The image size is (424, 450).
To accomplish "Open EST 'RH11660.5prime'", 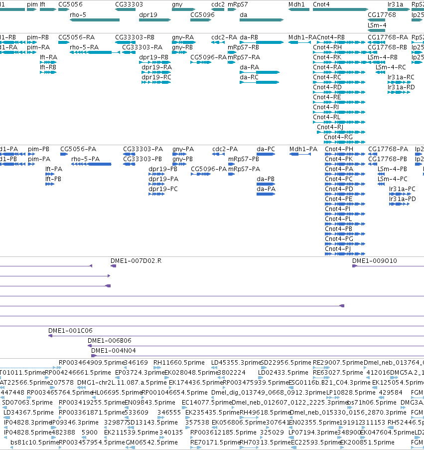I will [x=179, y=363].
